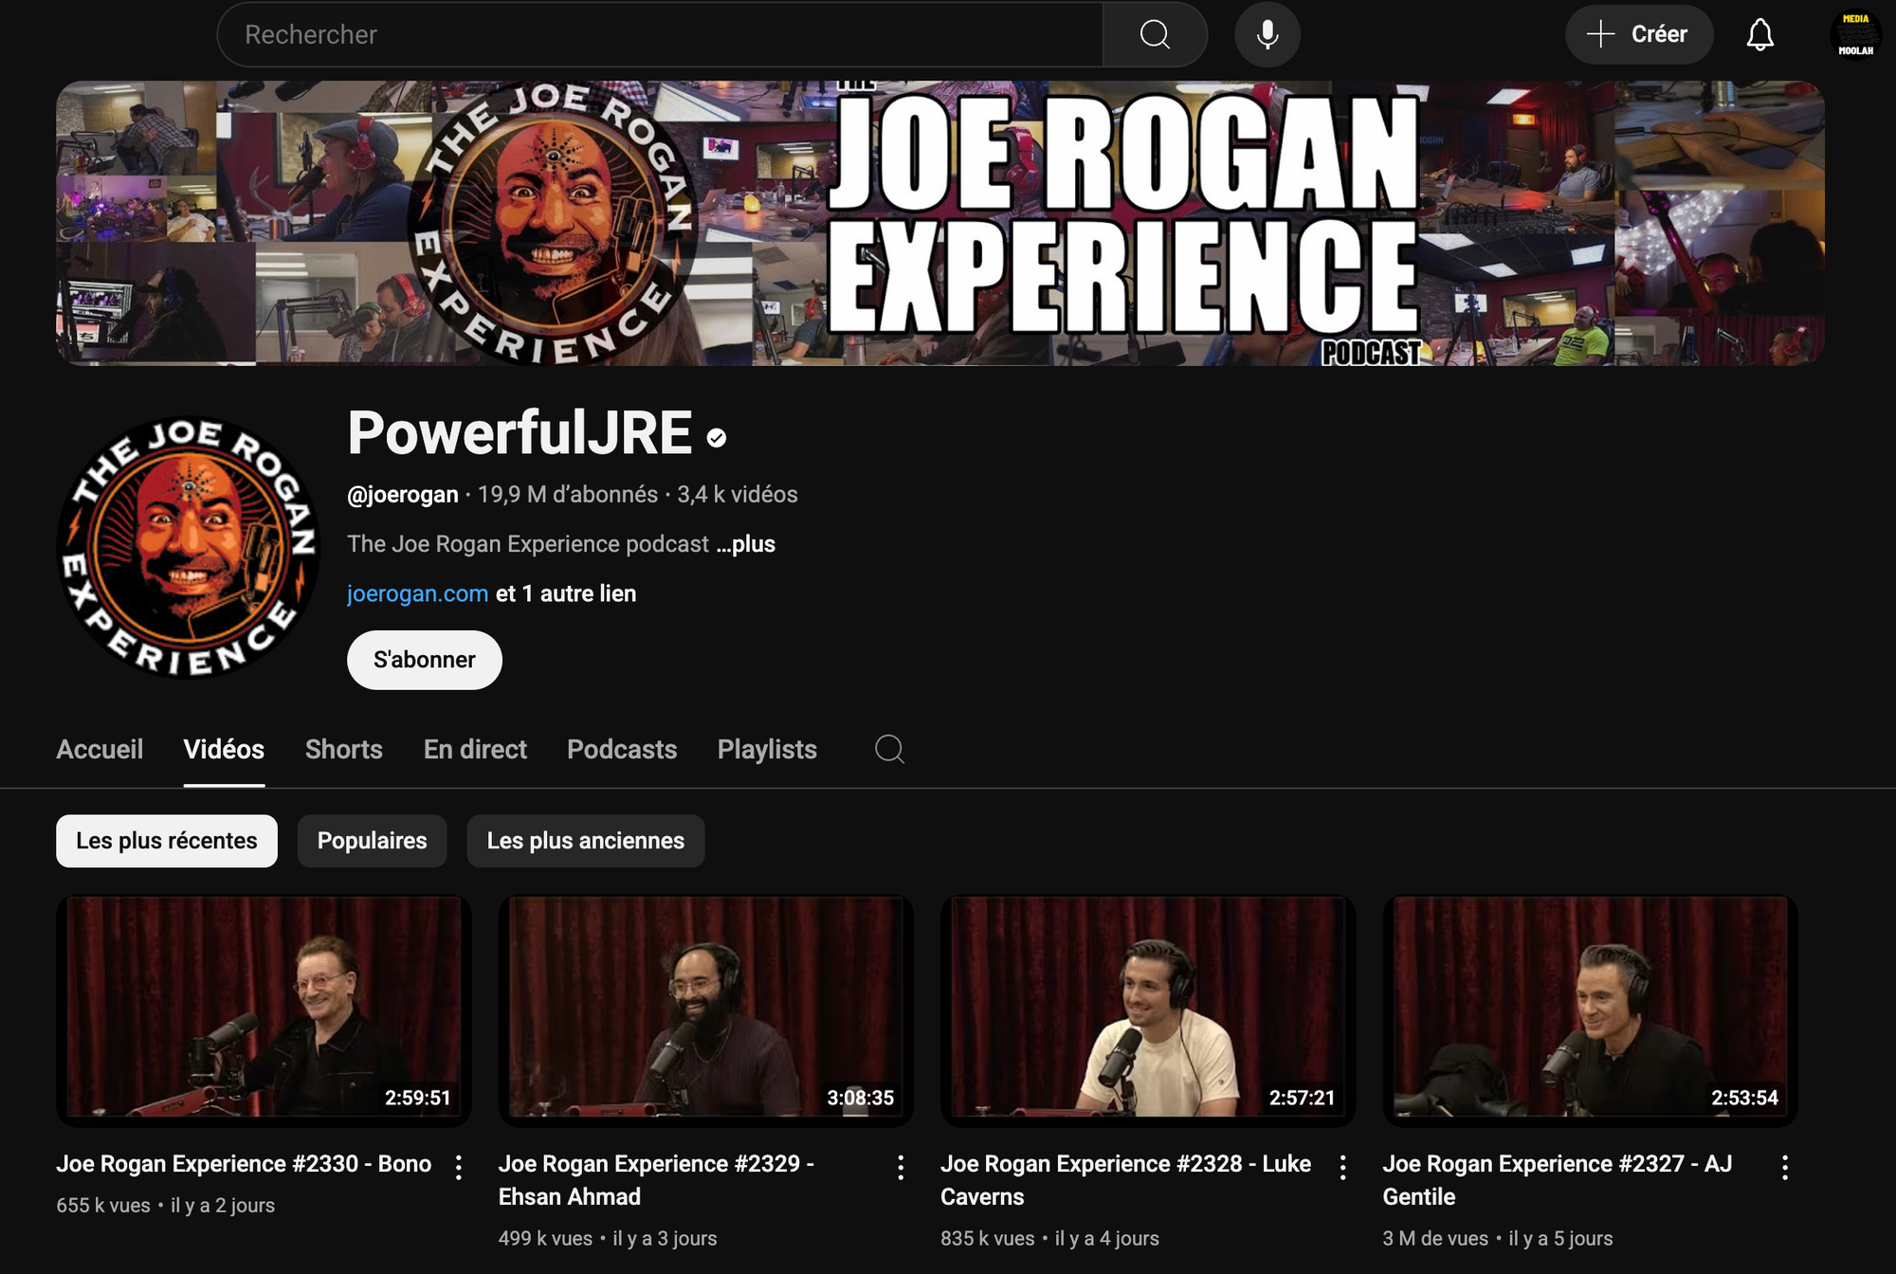Switch to the Accueil tab
This screenshot has height=1274, width=1896.
tap(100, 750)
